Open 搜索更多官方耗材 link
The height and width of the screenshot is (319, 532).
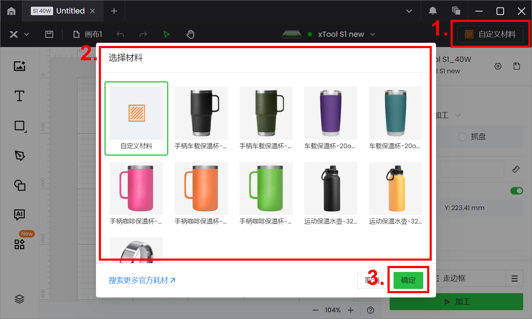tap(142, 280)
